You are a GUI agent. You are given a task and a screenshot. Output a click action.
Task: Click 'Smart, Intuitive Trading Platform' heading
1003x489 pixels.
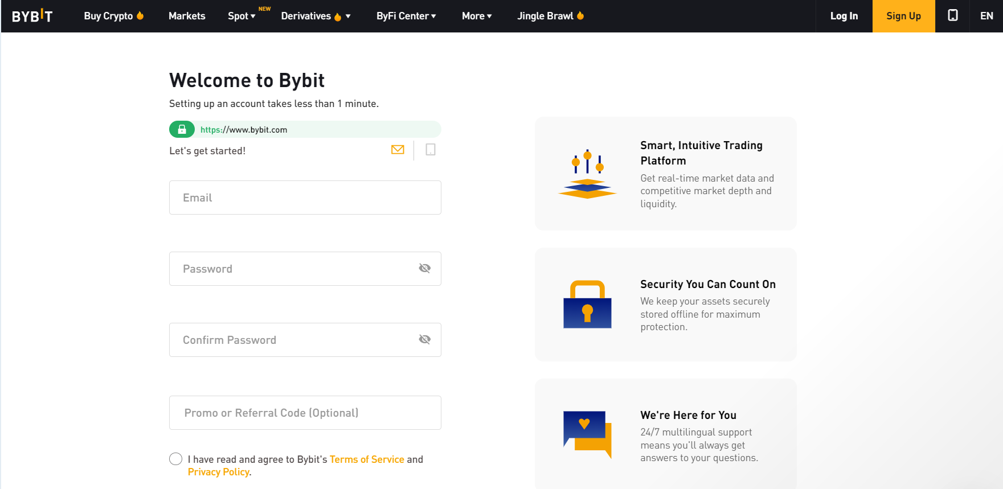tap(701, 153)
